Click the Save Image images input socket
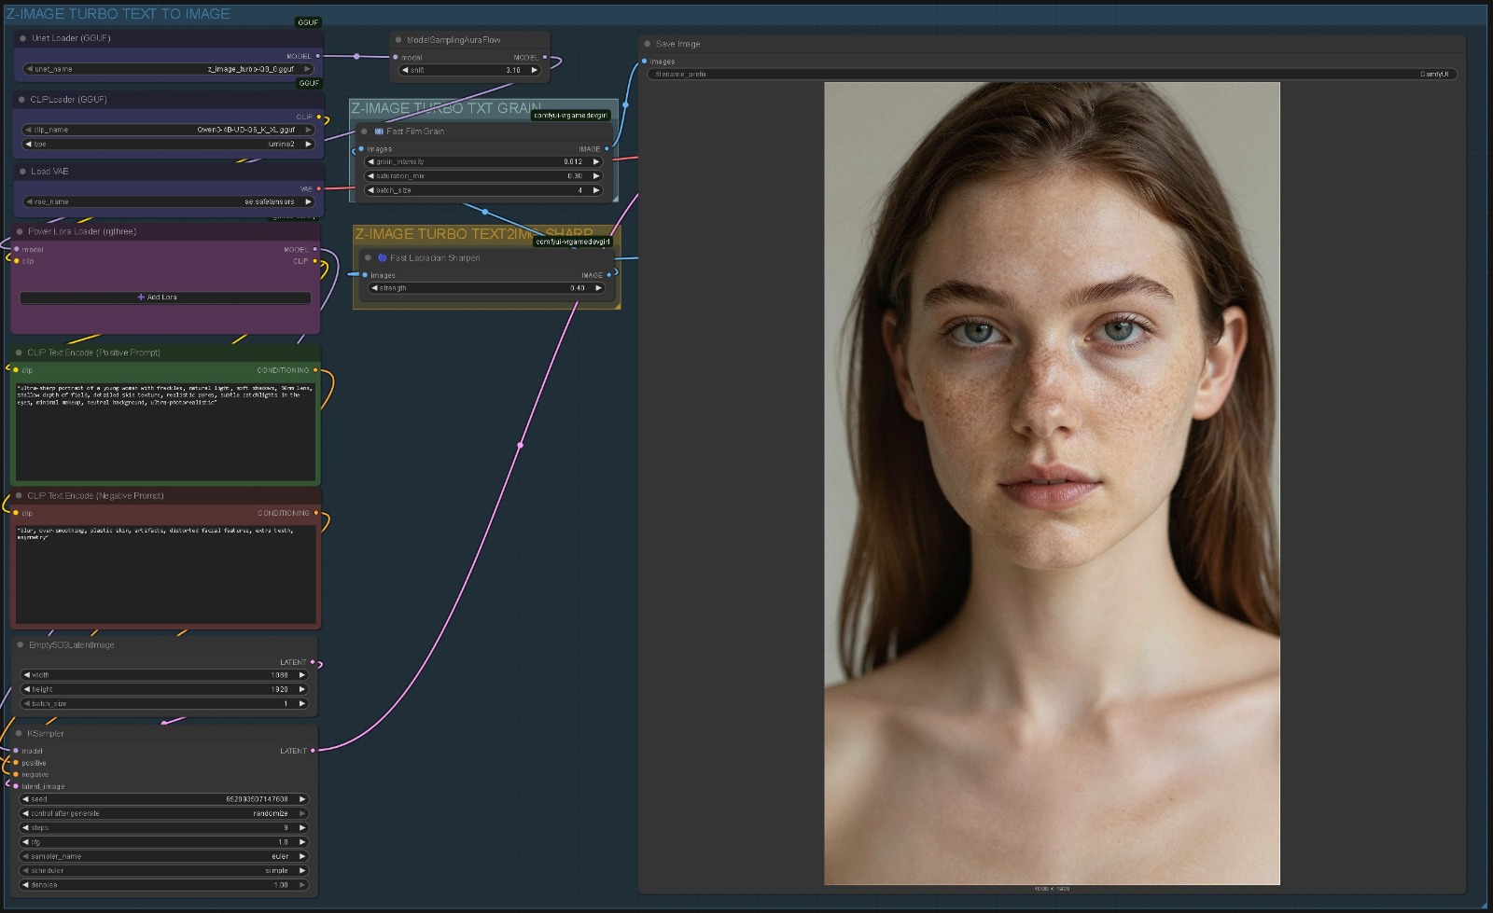The height and width of the screenshot is (913, 1493). click(x=644, y=62)
